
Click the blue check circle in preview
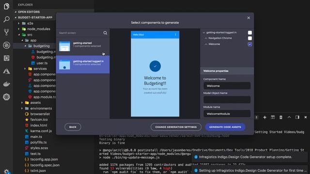click(x=155, y=66)
